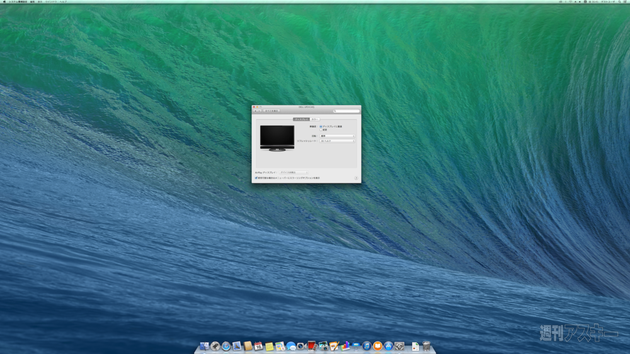
Task: Open the Calendar app in the Dock
Action: click(258, 346)
